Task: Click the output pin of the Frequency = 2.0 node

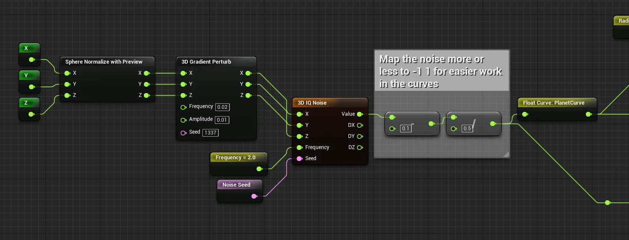Action: point(259,169)
